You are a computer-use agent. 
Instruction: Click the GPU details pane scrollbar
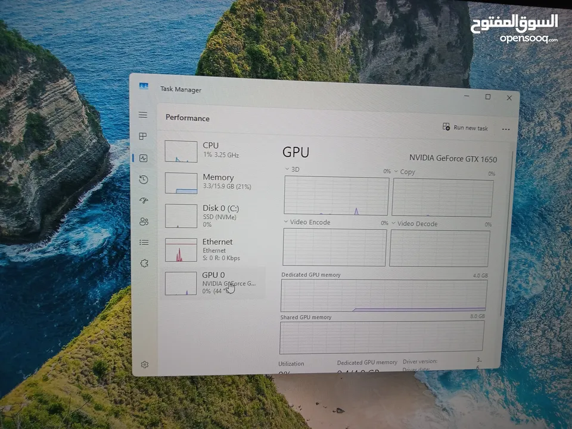tap(507, 234)
